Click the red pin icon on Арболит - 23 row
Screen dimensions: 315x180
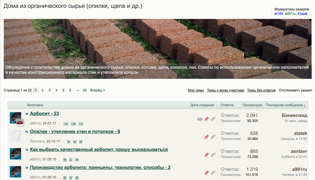tap(207, 119)
